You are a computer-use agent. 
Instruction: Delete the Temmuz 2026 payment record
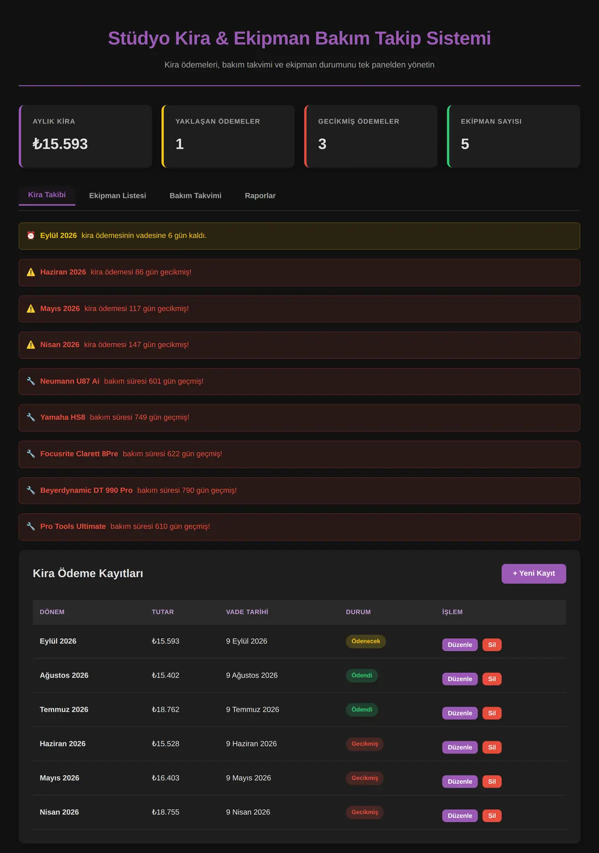492,713
